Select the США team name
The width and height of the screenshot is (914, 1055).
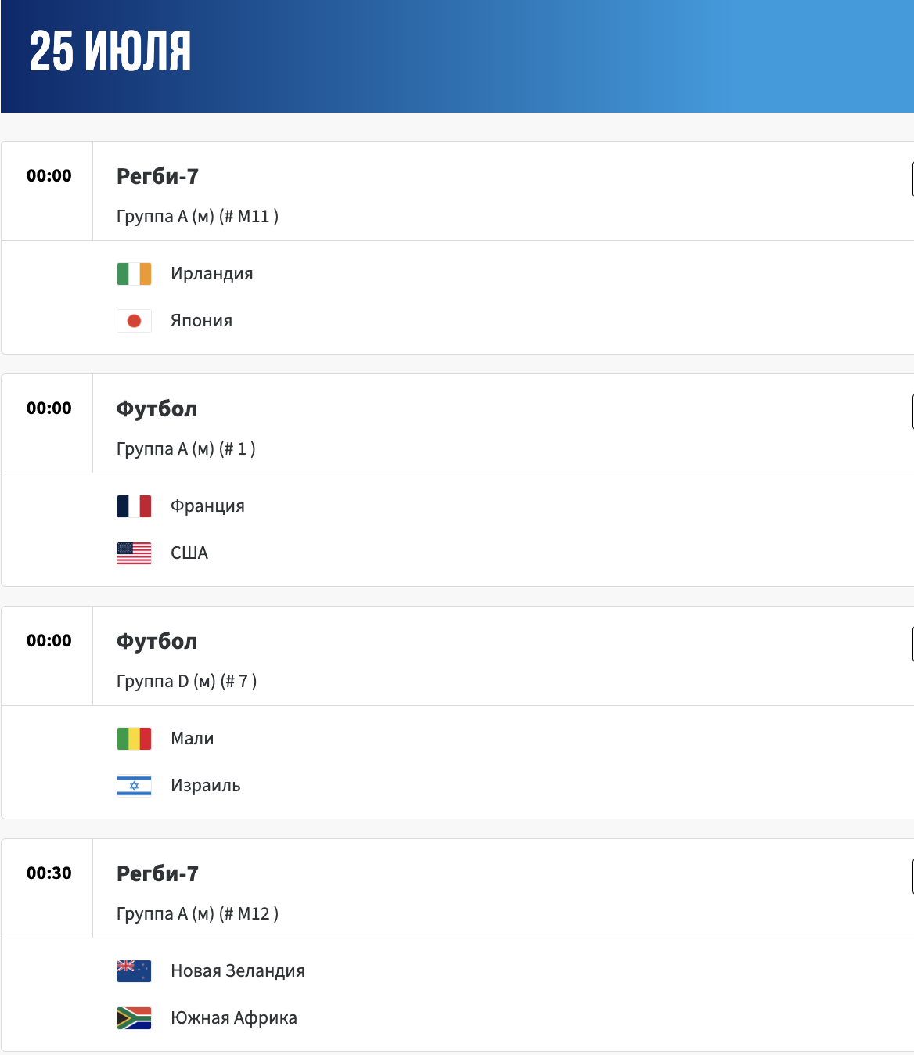(x=189, y=553)
